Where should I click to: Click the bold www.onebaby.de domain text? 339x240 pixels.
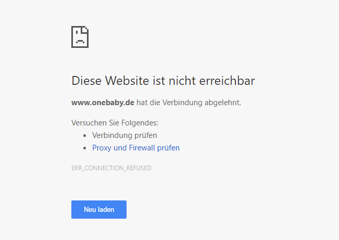[x=103, y=103]
